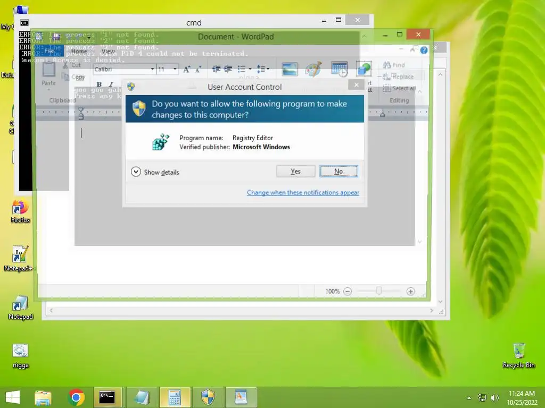Select the Firefox desktop shortcut

(20, 211)
